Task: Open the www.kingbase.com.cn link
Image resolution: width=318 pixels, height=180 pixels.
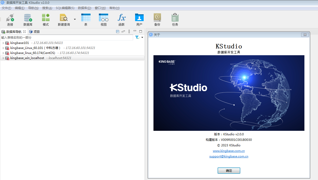Action: [229, 151]
